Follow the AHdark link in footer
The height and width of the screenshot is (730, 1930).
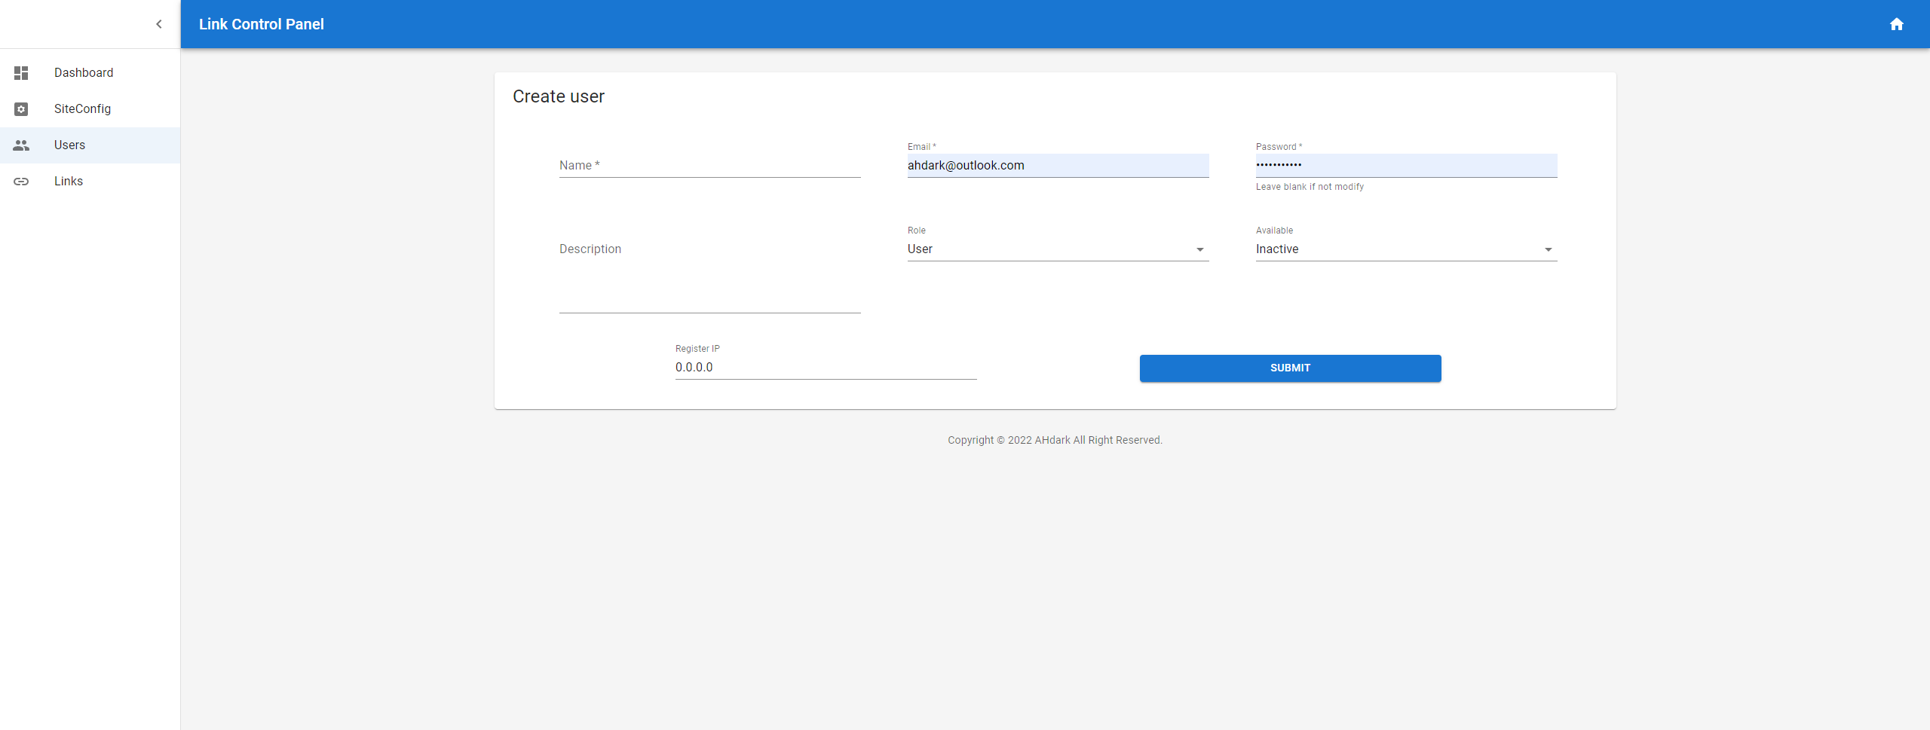pyautogui.click(x=1052, y=441)
